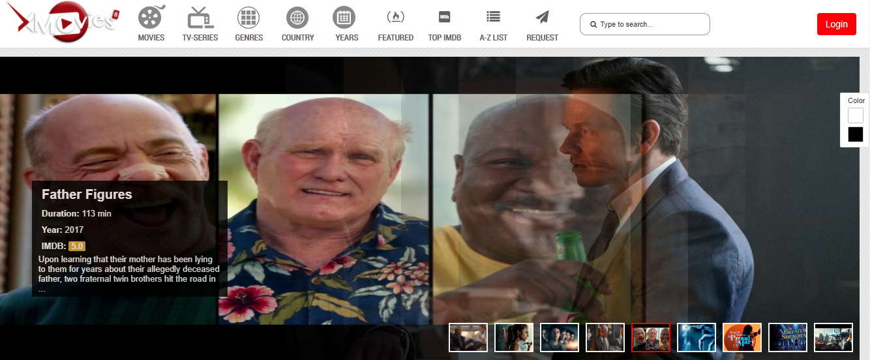Open the Top IMDb icon
Viewport: 870px width, 360px height.
[x=445, y=17]
